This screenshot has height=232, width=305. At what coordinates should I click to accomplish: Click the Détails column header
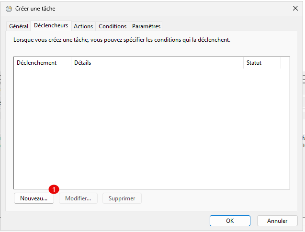(157, 63)
